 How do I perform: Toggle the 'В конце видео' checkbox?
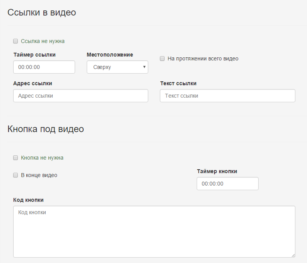(x=15, y=175)
